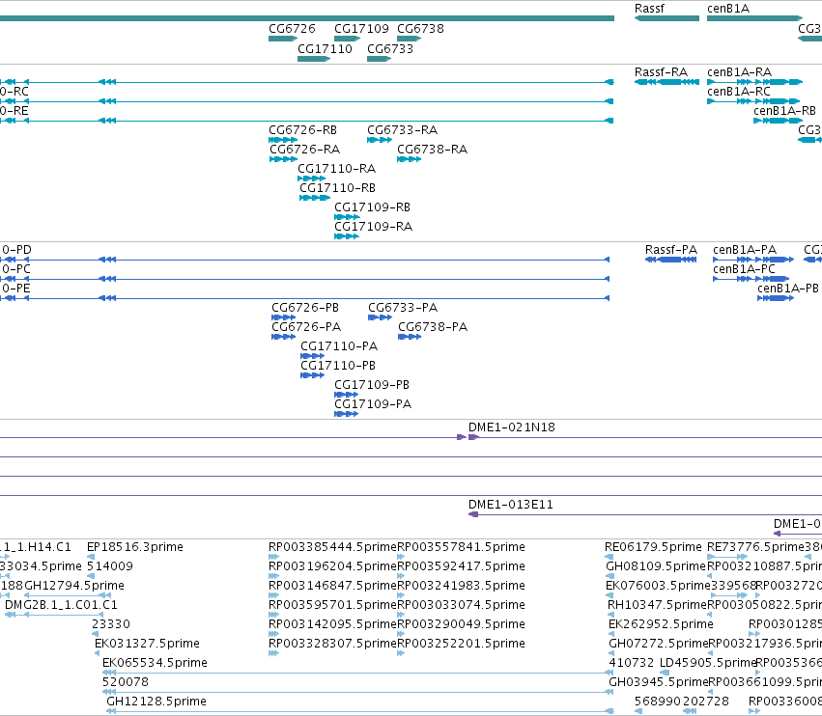Image resolution: width=822 pixels, height=716 pixels.
Task: Click the 520078 EST label
Action: tap(126, 682)
